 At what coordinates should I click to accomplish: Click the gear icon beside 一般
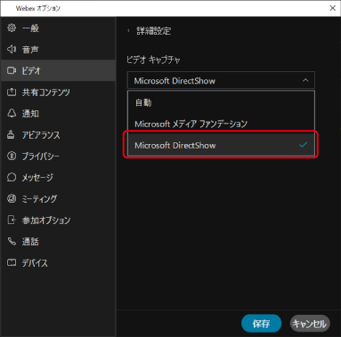tap(12, 28)
